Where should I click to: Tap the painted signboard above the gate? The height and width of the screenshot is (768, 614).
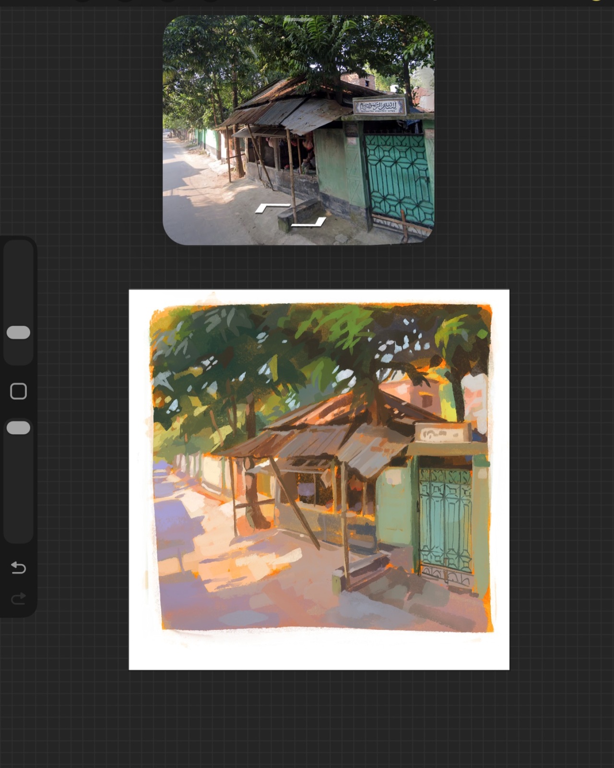click(442, 433)
